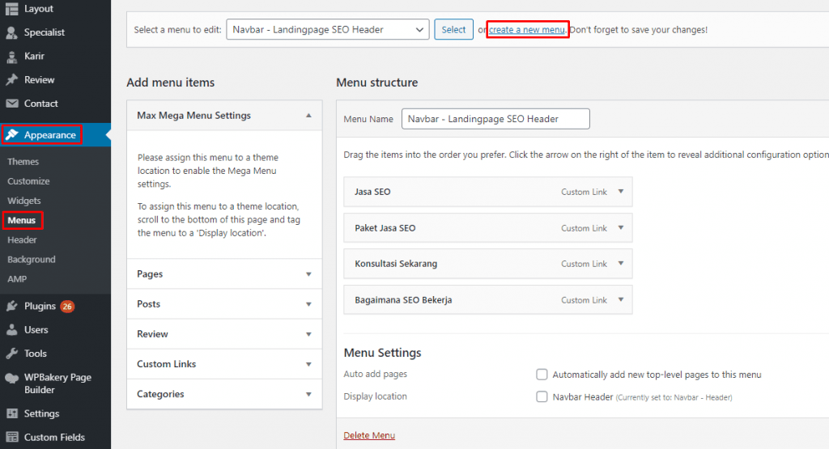Image resolution: width=829 pixels, height=449 pixels.
Task: Click the Contact envelope icon in sidebar
Action: pos(12,104)
